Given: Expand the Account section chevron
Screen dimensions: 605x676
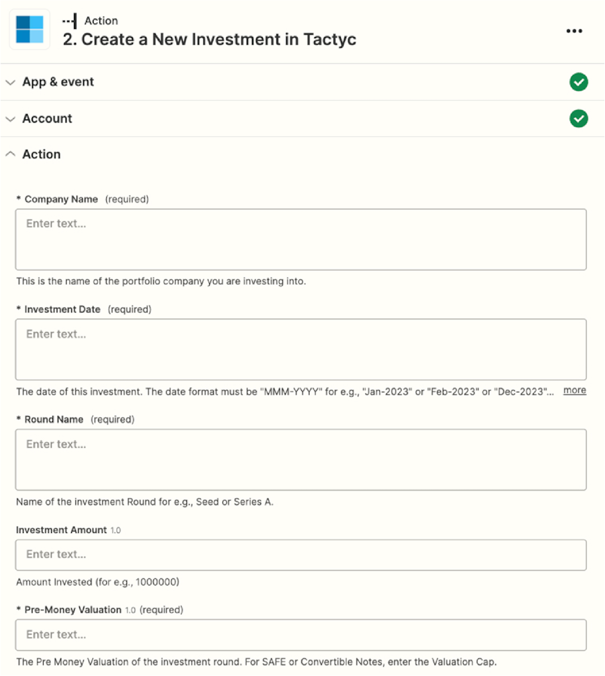Looking at the screenshot, I should [x=10, y=119].
